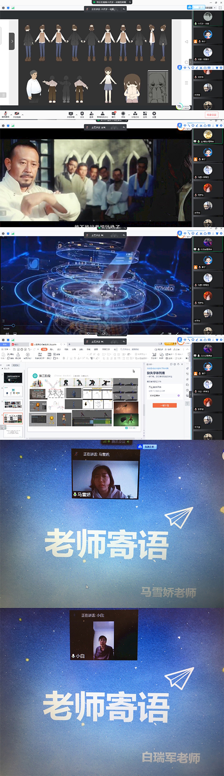The width and height of the screenshot is (224, 776).
Task: Click the orange 一键下载 button in font pane
Action: pyautogui.click(x=165, y=405)
